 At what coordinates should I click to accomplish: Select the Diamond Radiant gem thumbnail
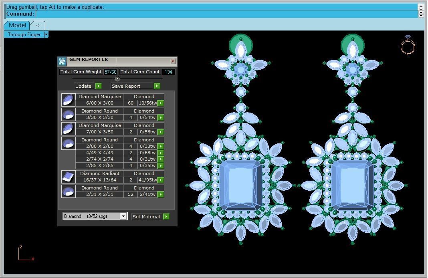click(68, 177)
